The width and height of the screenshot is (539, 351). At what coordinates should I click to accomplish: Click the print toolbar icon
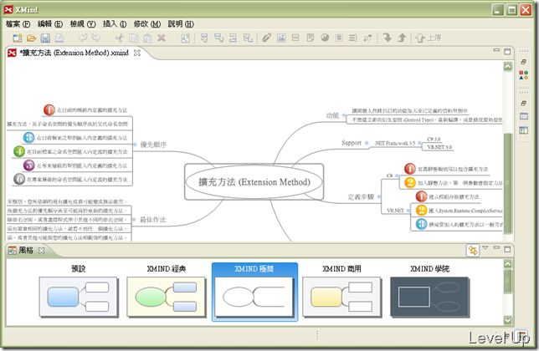pyautogui.click(x=59, y=38)
